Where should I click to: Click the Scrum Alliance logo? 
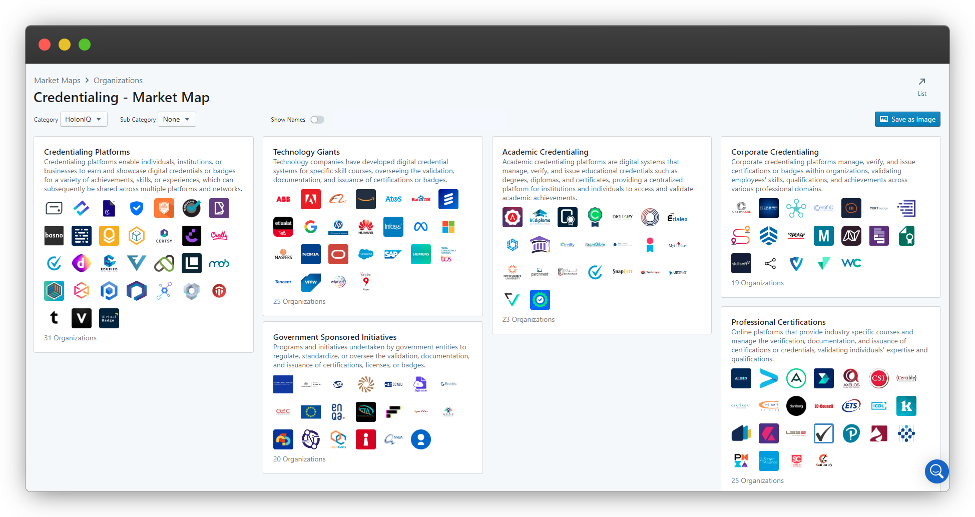[769, 461]
